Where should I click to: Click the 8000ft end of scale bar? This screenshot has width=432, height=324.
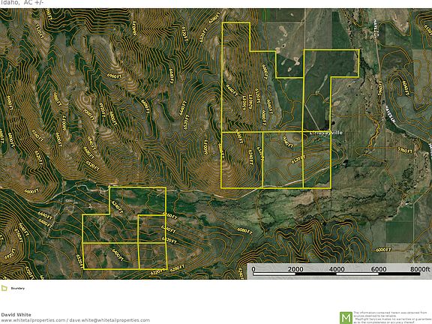[420, 269]
